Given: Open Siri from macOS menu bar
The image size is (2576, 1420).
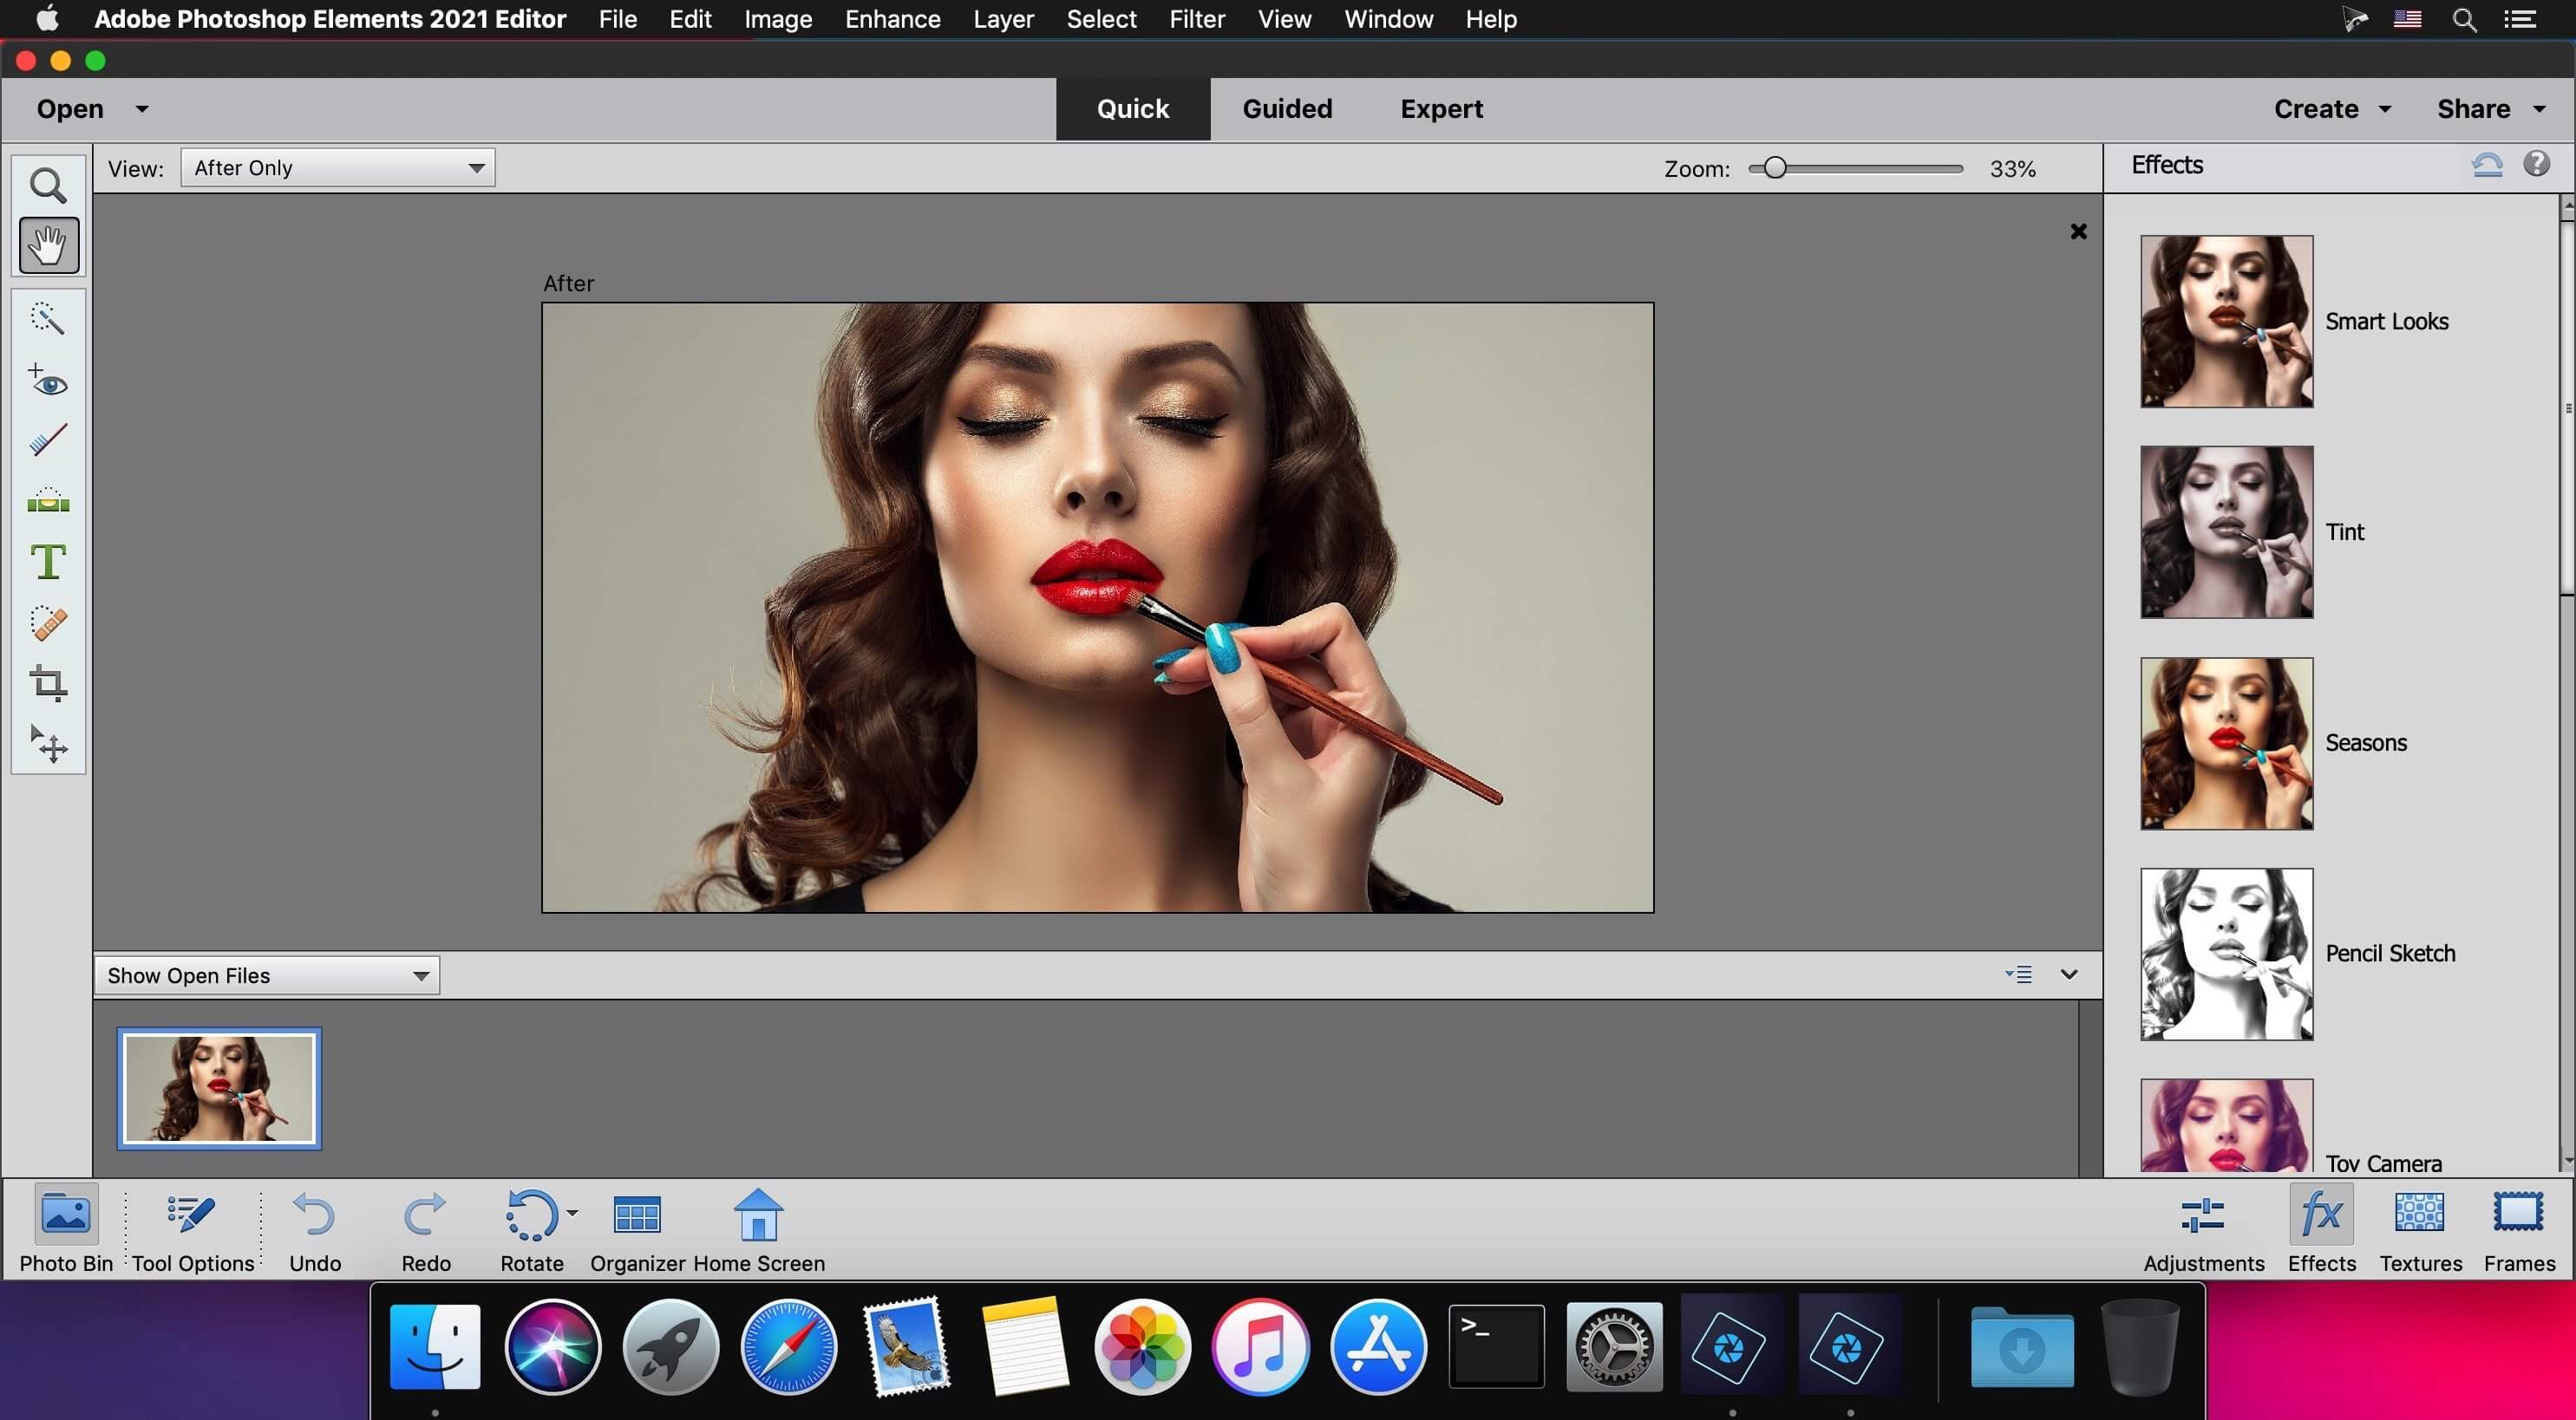Looking at the screenshot, I should (2354, 19).
